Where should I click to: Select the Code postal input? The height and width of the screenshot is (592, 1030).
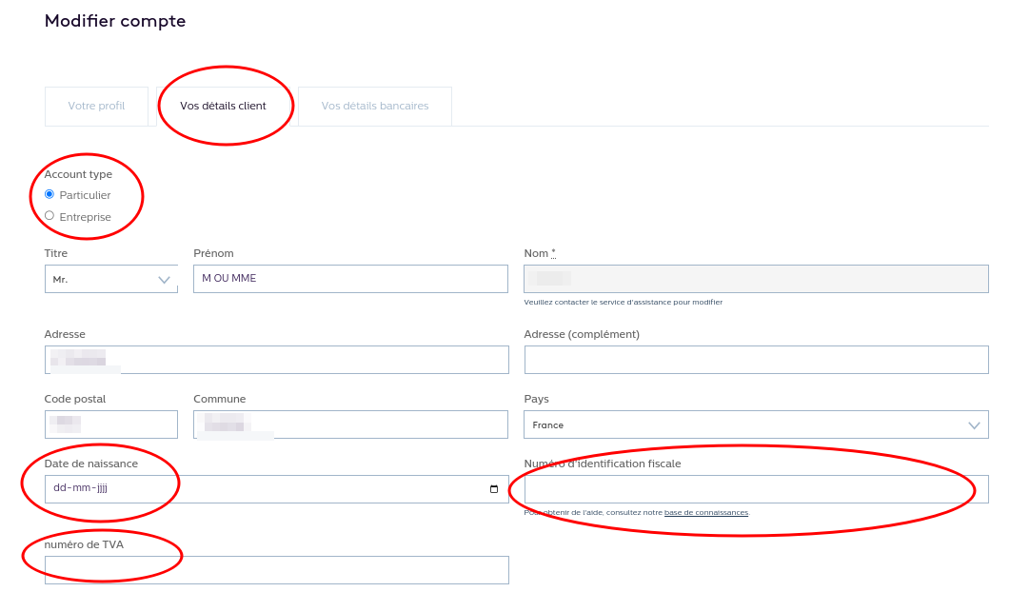click(x=110, y=424)
